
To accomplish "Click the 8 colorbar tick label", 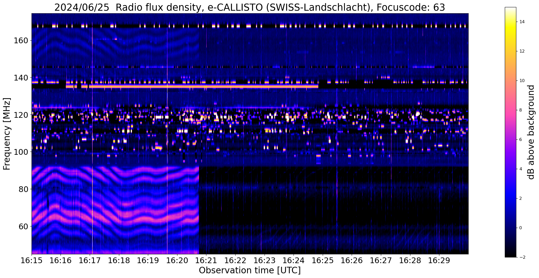I will (520, 110).
